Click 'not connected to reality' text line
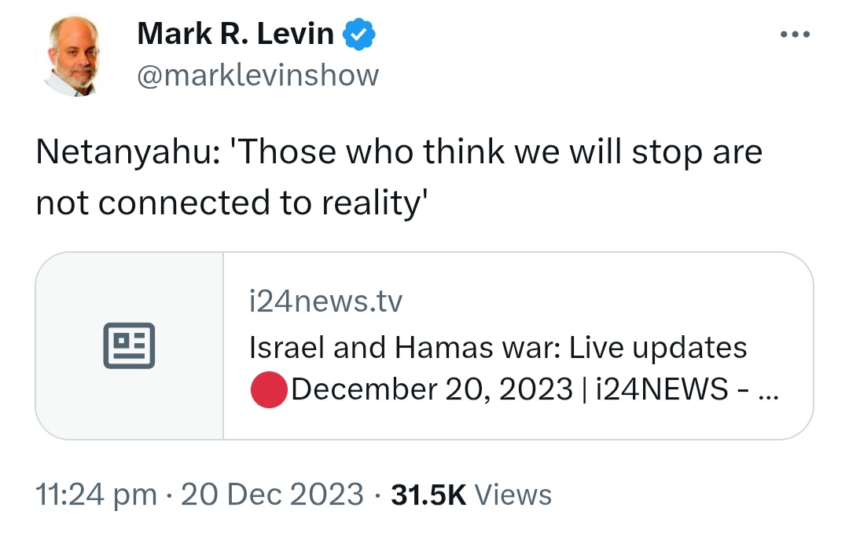 coord(232,204)
